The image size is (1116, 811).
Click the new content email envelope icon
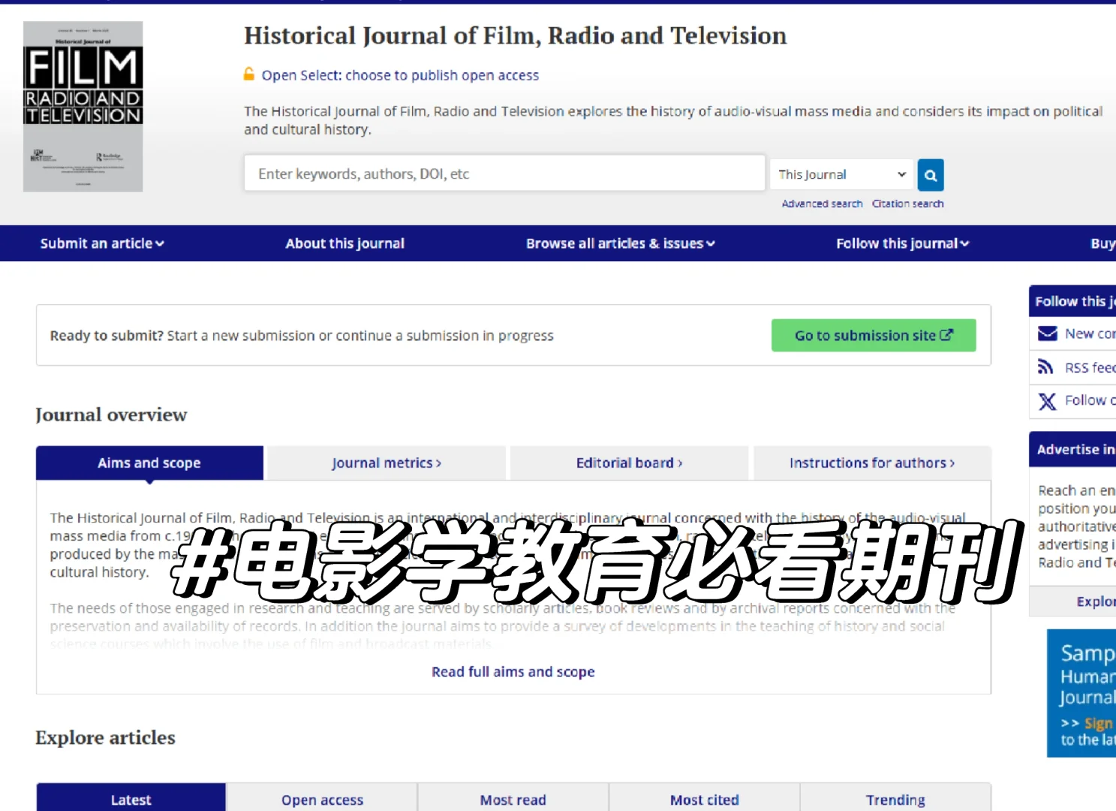[1048, 333]
